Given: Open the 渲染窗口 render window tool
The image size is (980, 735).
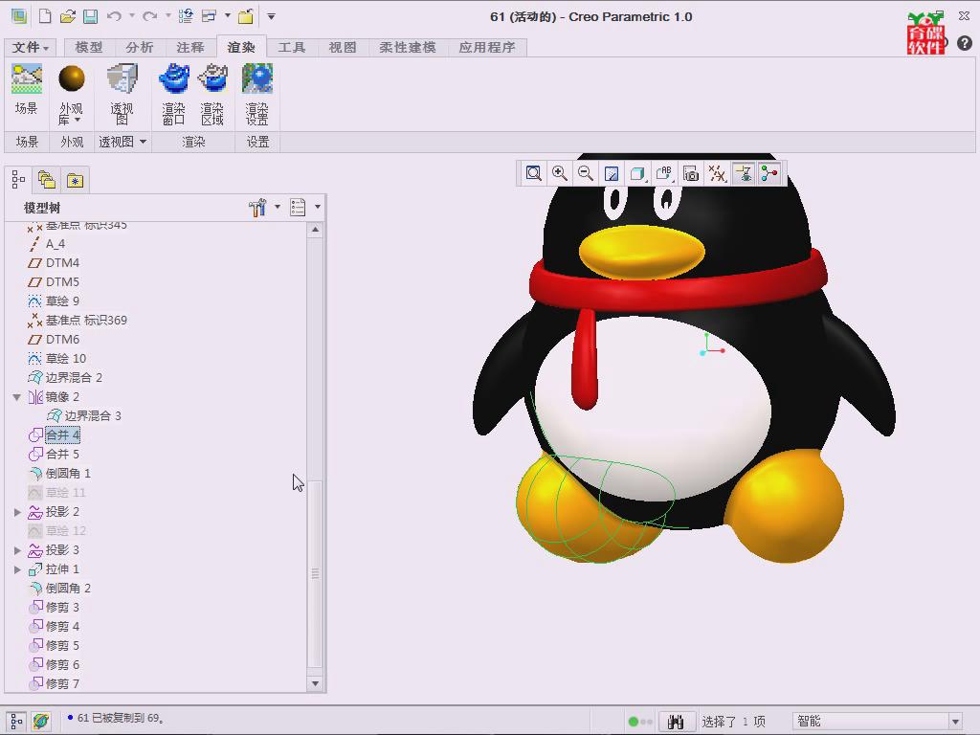Looking at the screenshot, I should (174, 95).
